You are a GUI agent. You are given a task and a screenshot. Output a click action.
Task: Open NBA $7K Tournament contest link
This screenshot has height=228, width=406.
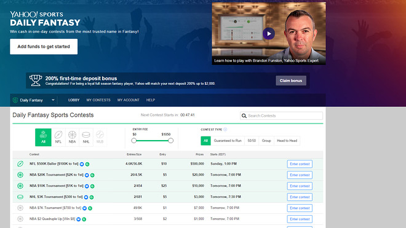[55, 208]
